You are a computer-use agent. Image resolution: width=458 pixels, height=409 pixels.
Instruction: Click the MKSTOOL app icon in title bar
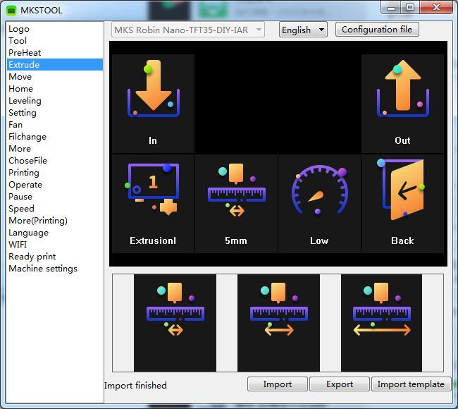point(11,10)
